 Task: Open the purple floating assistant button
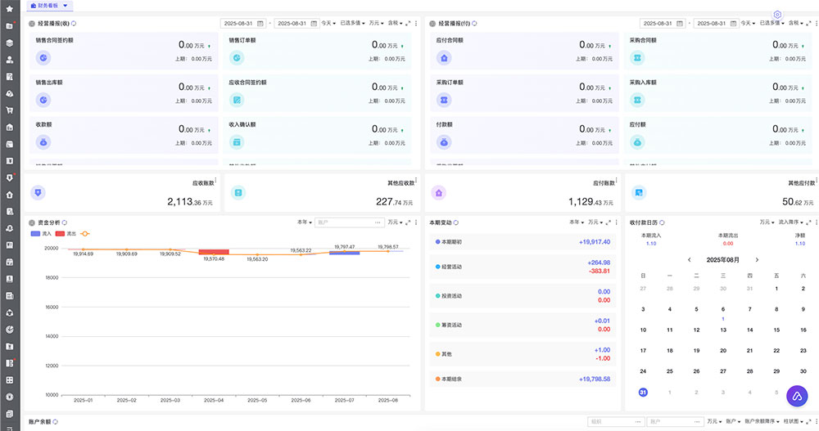(x=797, y=396)
